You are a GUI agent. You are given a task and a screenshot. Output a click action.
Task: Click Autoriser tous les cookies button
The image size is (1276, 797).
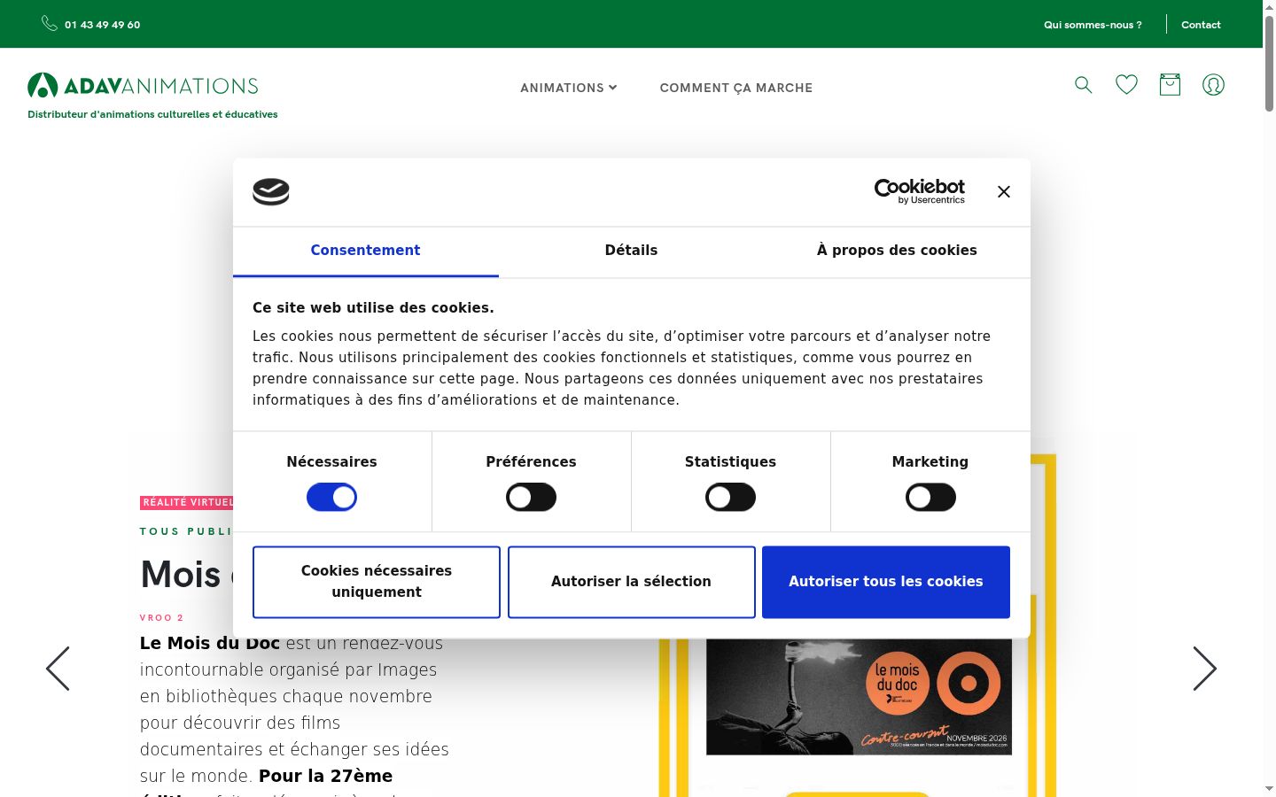tap(886, 582)
